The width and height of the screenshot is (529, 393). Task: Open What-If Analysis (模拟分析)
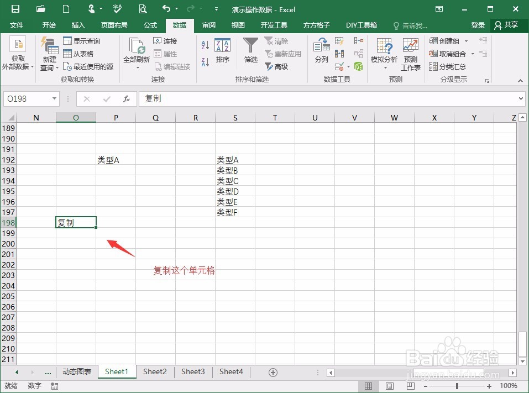point(384,53)
